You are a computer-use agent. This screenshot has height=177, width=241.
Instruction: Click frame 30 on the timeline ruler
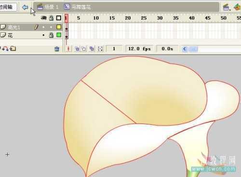(160, 18)
